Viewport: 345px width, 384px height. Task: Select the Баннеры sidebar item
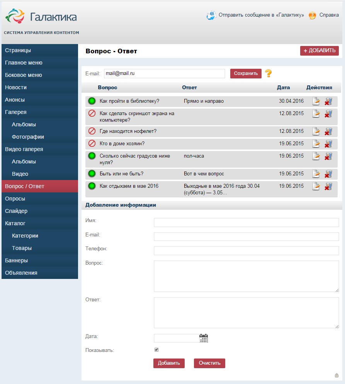[x=40, y=260]
